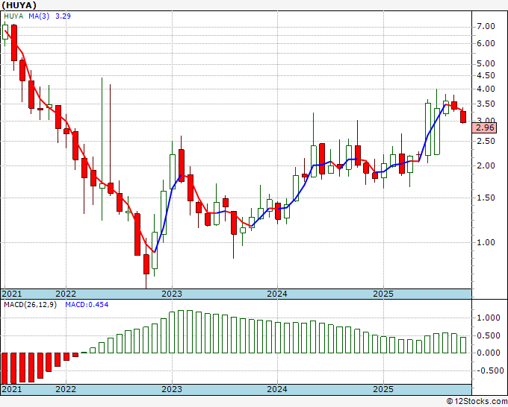Click the 4.00 price axis label
508x407 pixels.
[x=486, y=89]
